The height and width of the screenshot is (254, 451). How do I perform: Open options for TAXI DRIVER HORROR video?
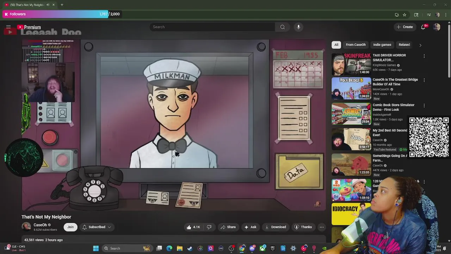424,56
